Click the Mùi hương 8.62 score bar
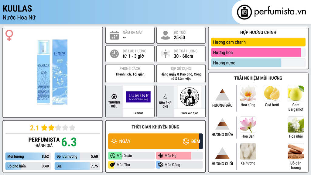 tap(28, 156)
